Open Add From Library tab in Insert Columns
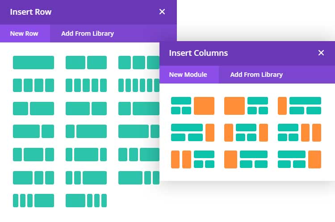Viewport: 335px width, 222px height. [256, 75]
